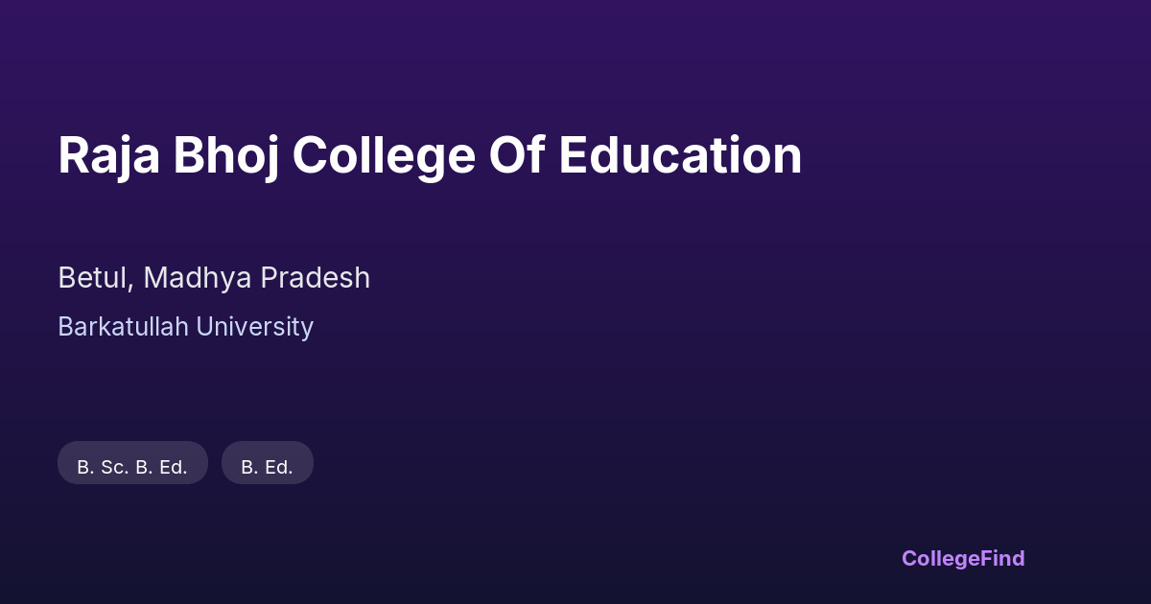The height and width of the screenshot is (604, 1151).
Task: Click the "Find" part of CollegeFind
Action: coord(1001,558)
